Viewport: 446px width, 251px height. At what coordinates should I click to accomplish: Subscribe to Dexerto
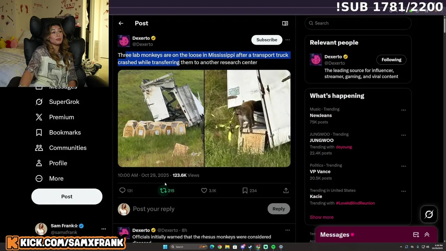pyautogui.click(x=267, y=40)
